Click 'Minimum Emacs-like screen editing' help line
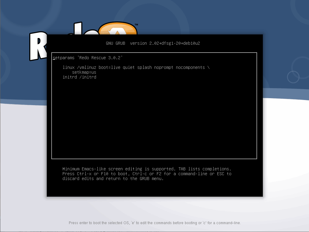 pyautogui.click(x=147, y=169)
